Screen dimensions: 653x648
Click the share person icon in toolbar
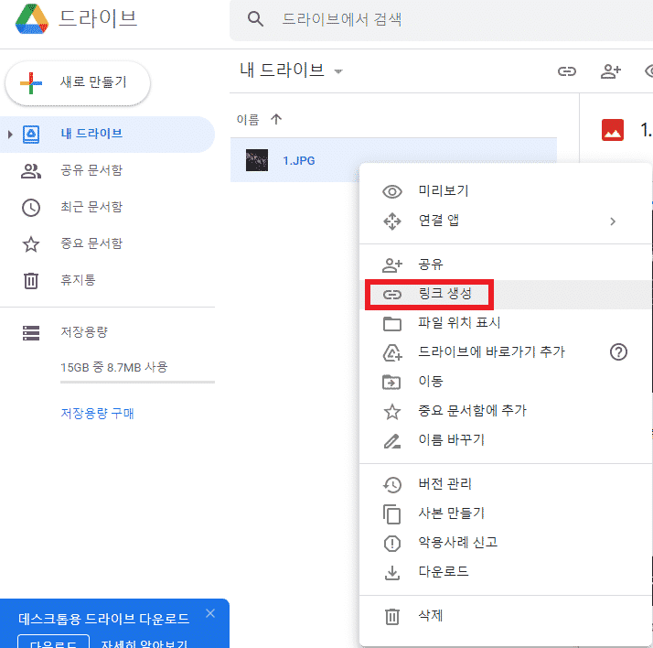click(x=610, y=70)
